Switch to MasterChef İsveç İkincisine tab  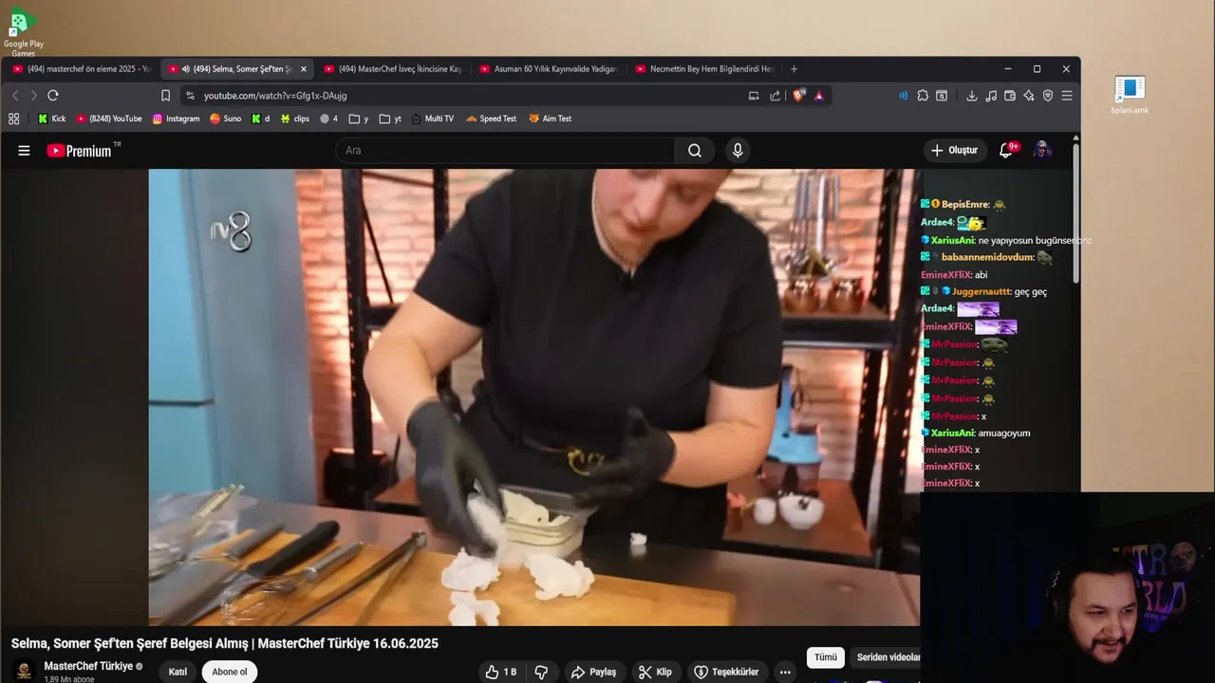tap(392, 68)
